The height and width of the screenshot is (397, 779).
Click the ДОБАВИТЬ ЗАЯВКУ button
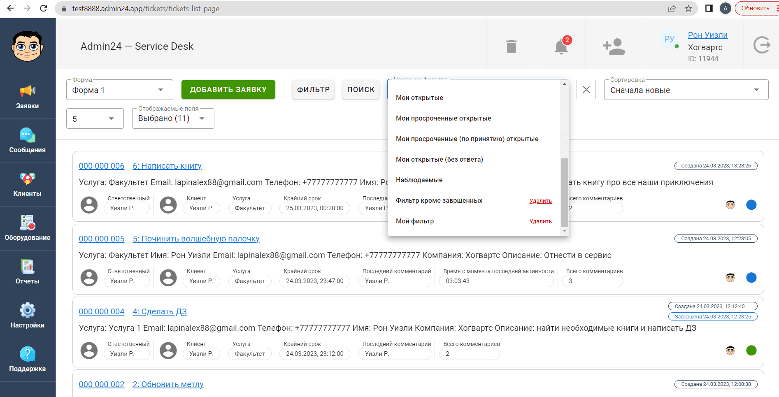[x=228, y=90]
